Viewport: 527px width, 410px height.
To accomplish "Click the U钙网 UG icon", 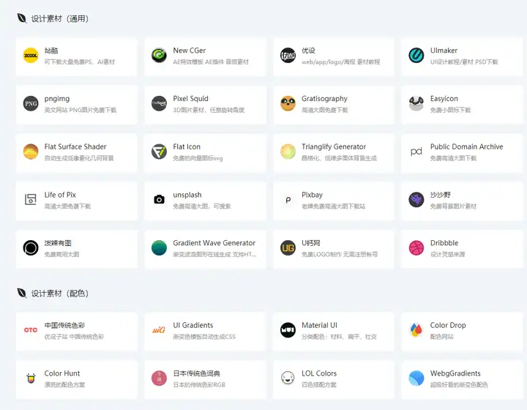I will click(288, 248).
